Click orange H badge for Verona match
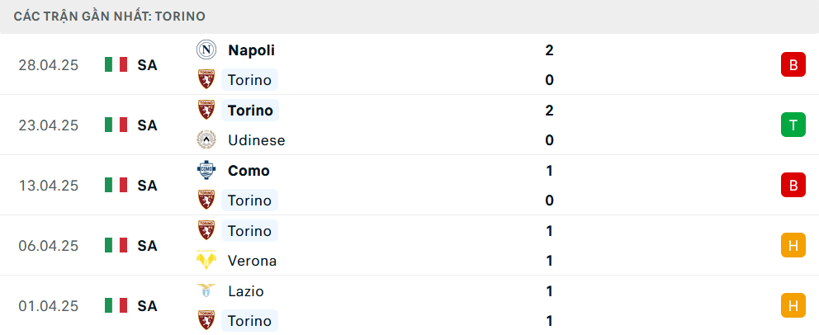The width and height of the screenshot is (819, 335). [793, 245]
